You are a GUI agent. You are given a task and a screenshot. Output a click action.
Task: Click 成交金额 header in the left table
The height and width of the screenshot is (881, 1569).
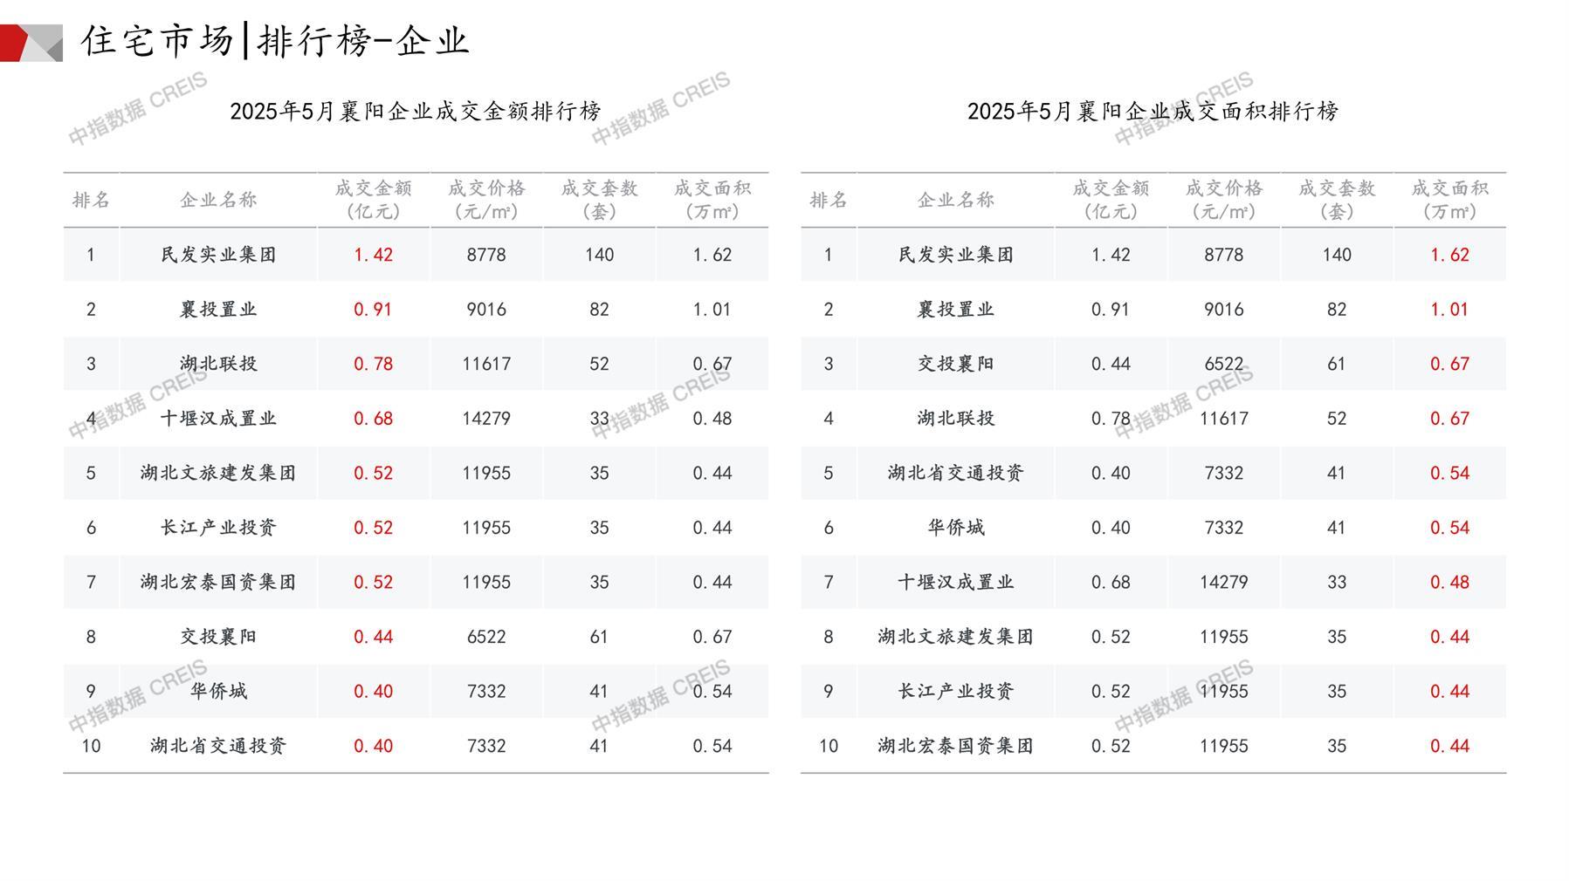[x=373, y=200]
